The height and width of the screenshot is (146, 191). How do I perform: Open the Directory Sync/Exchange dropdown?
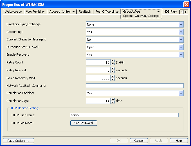[x=181, y=24]
